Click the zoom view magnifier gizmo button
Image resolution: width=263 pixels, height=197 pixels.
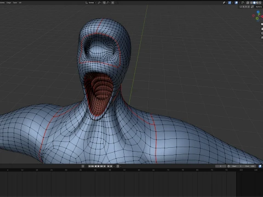point(262,24)
